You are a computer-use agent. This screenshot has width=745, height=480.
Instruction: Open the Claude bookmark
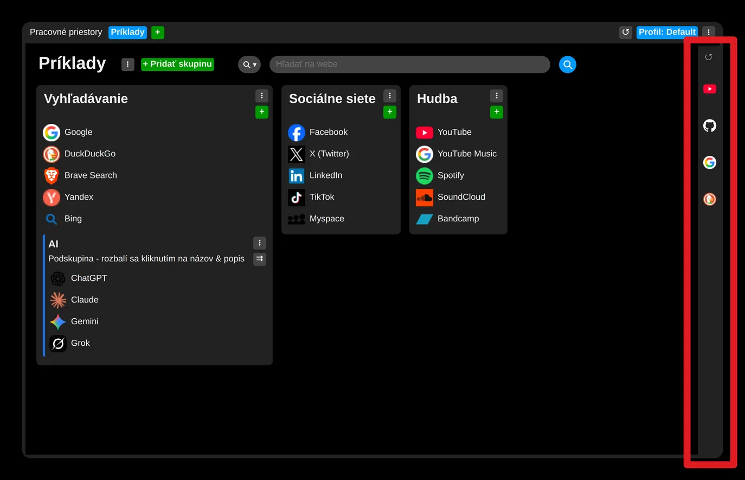pyautogui.click(x=74, y=300)
